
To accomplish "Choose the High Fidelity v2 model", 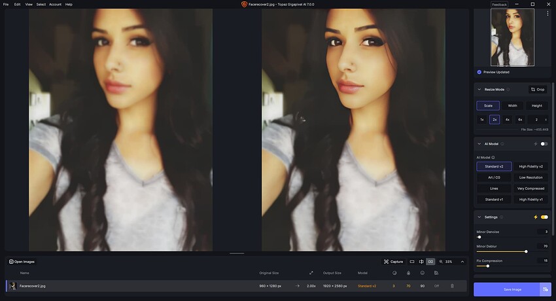I will [531, 166].
